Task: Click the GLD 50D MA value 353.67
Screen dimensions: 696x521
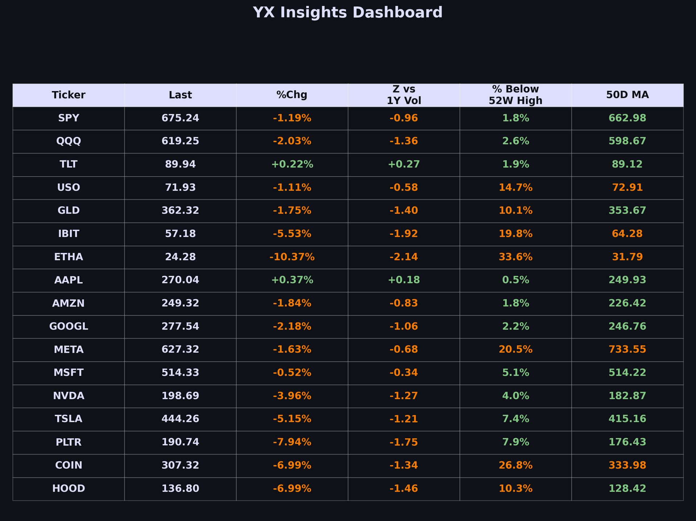Action: 627,210
